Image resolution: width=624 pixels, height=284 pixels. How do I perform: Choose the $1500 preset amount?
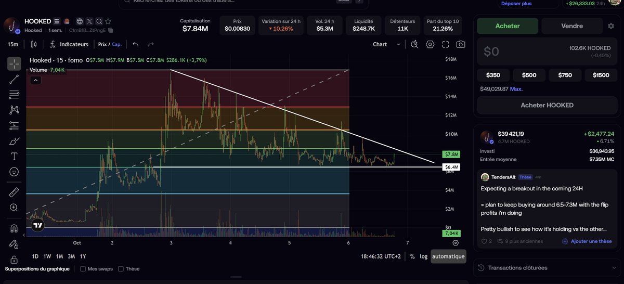pyautogui.click(x=601, y=75)
